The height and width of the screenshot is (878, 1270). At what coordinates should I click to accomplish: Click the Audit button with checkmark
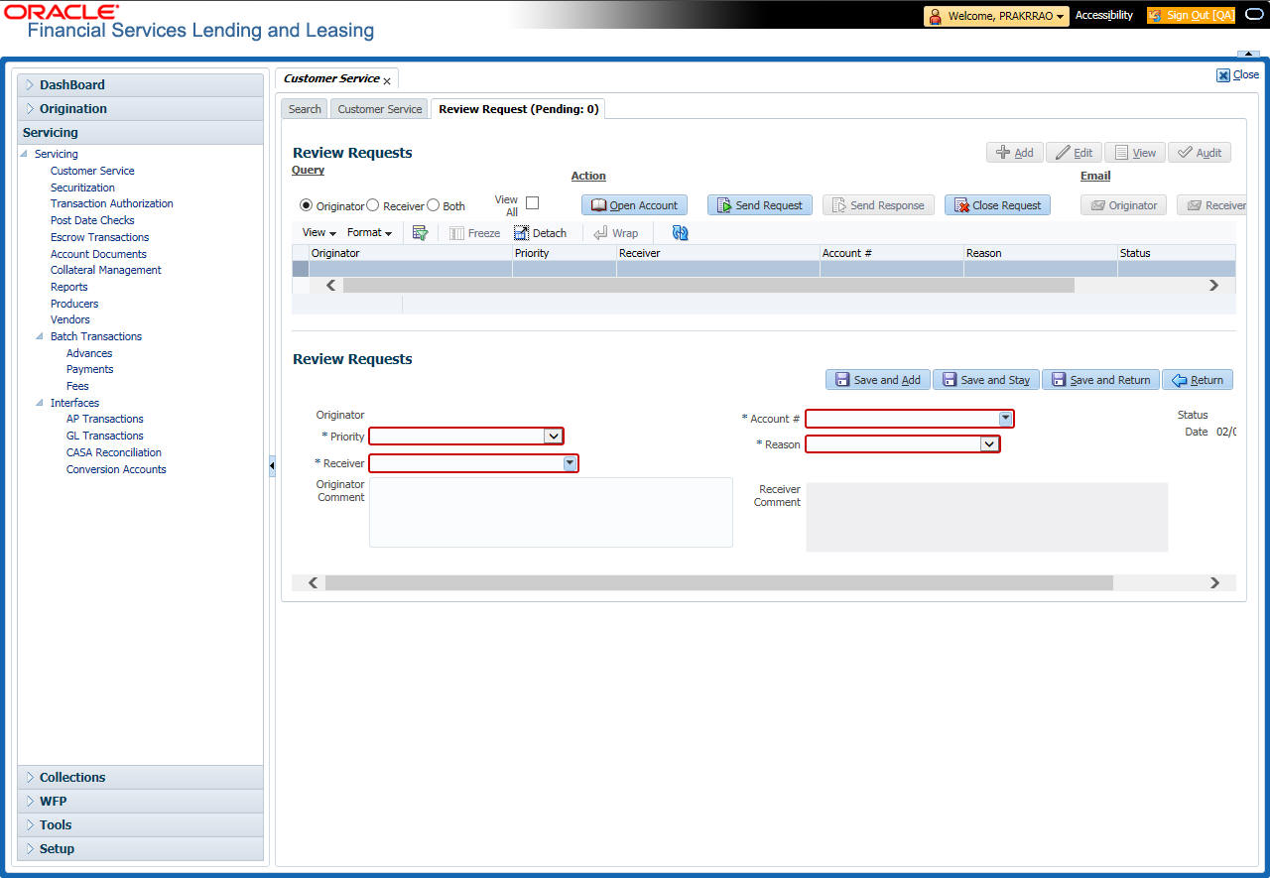coord(1200,153)
